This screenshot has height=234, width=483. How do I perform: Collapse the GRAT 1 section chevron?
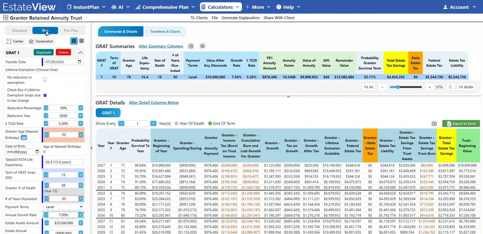coord(80,53)
